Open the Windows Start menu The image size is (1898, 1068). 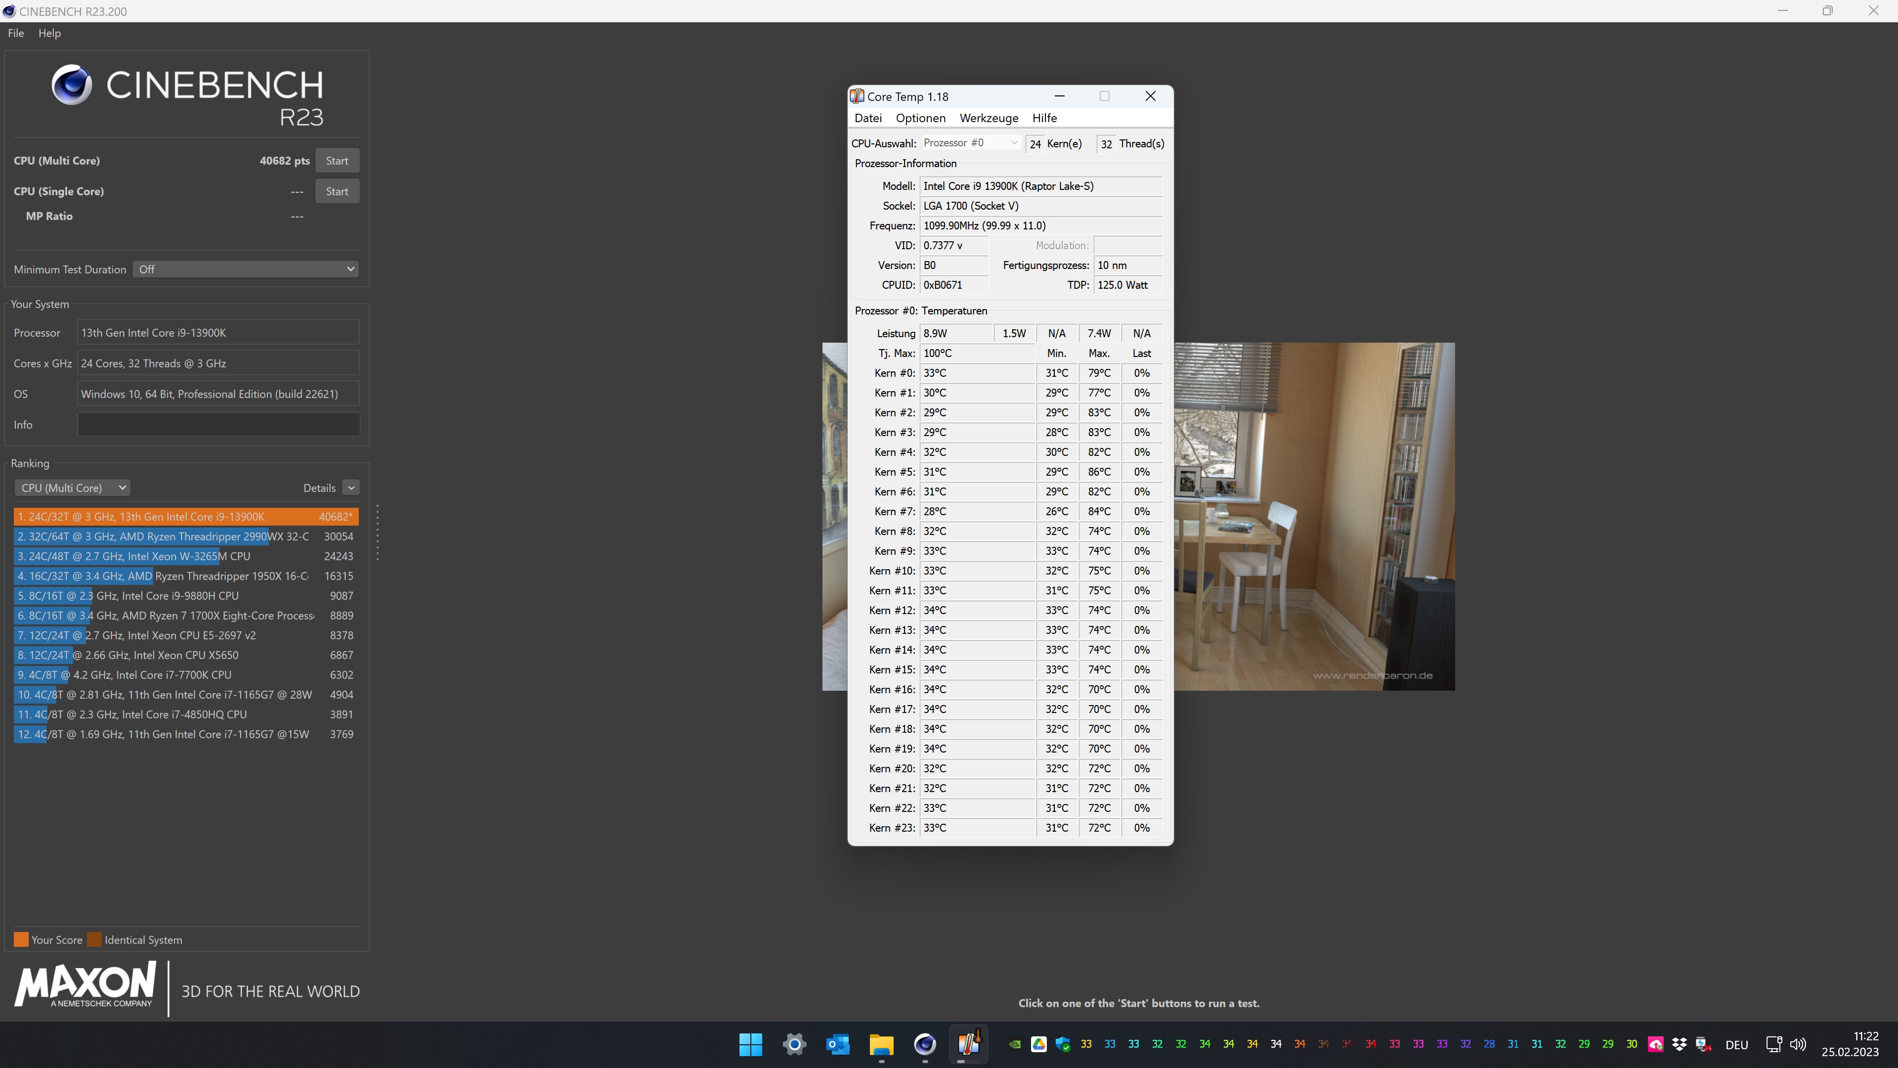point(751,1044)
